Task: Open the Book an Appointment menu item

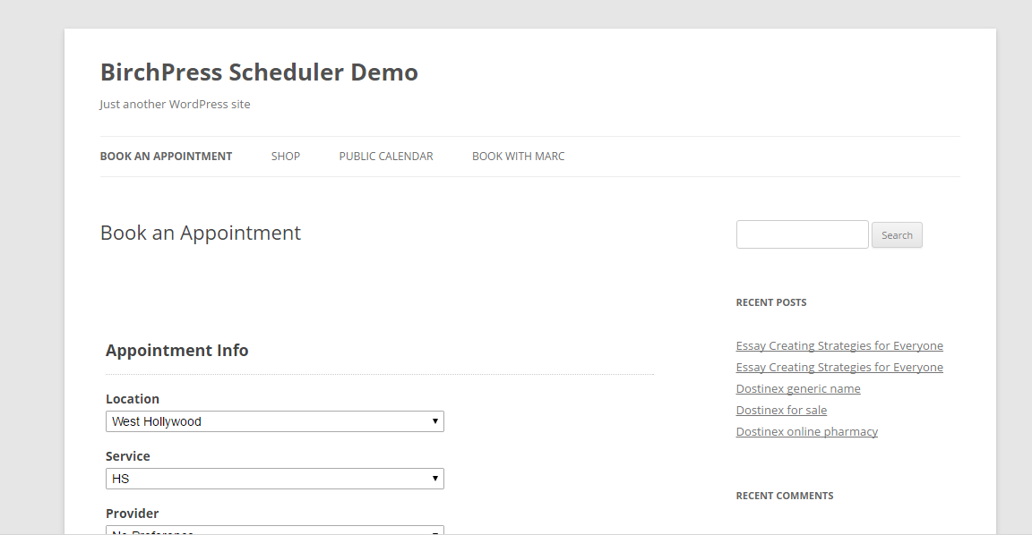Action: (x=166, y=157)
